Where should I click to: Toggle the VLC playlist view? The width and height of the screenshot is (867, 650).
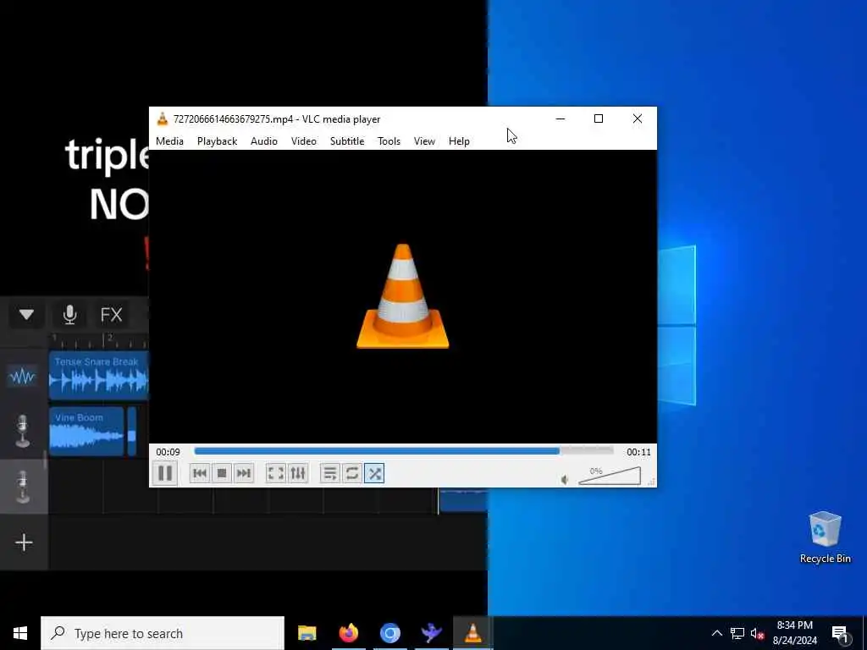coord(329,473)
